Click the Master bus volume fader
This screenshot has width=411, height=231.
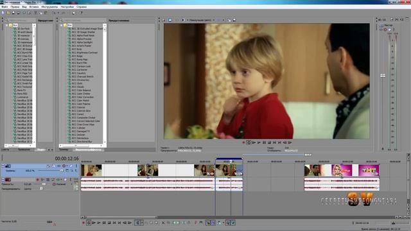point(383,76)
